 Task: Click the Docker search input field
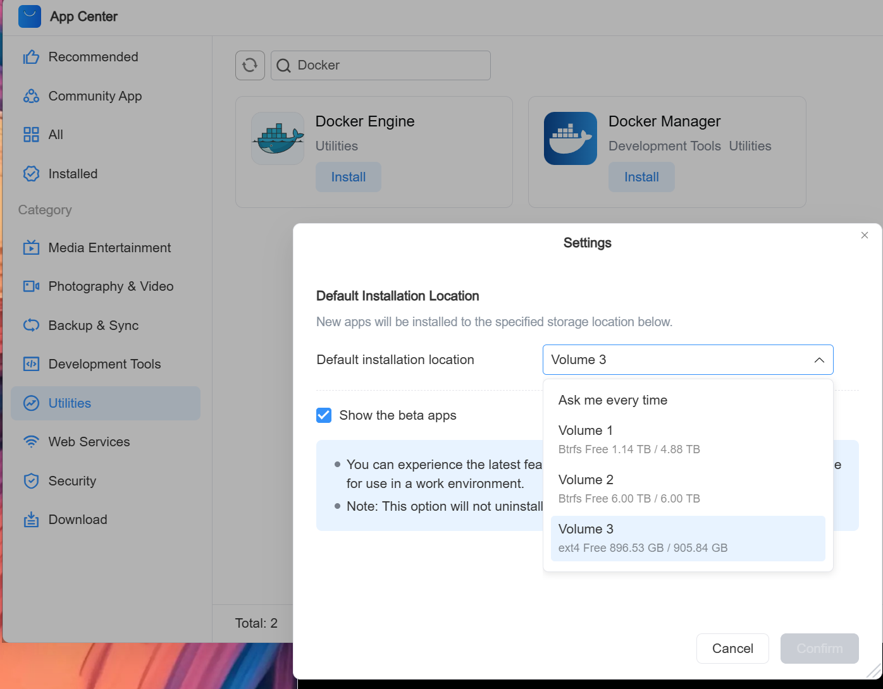[x=381, y=65]
